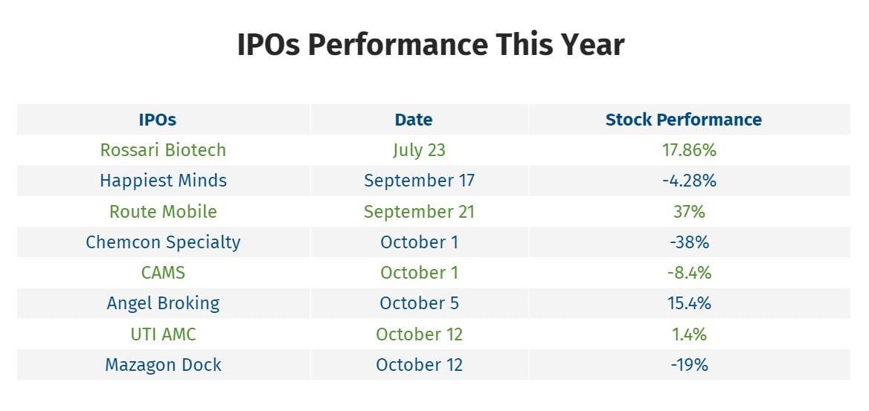
Task: Select the 15.4% performance value
Action: [689, 303]
